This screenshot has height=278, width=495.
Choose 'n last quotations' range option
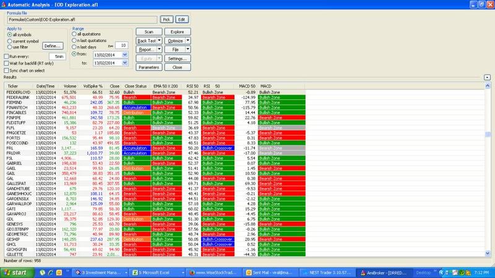pos(74,40)
